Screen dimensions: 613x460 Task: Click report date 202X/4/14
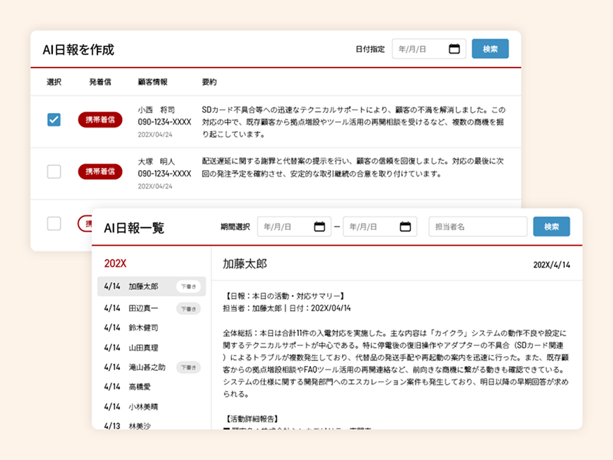coord(552,265)
